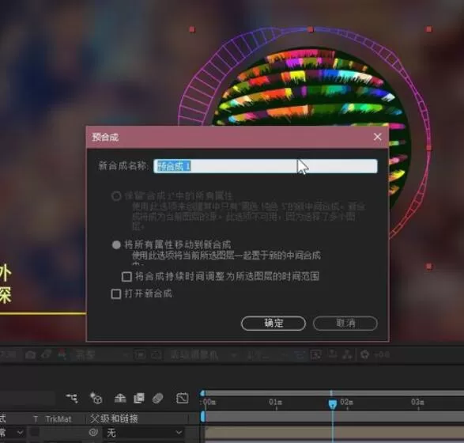Click the parent pick whip spiral icon
The height and width of the screenshot is (443, 464).
click(93, 433)
